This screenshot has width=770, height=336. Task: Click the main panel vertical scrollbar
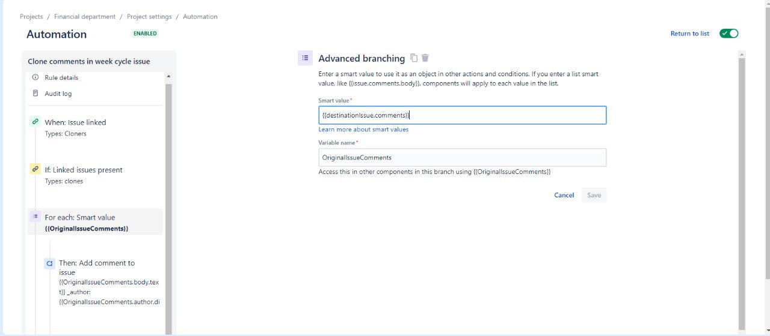[742, 193]
